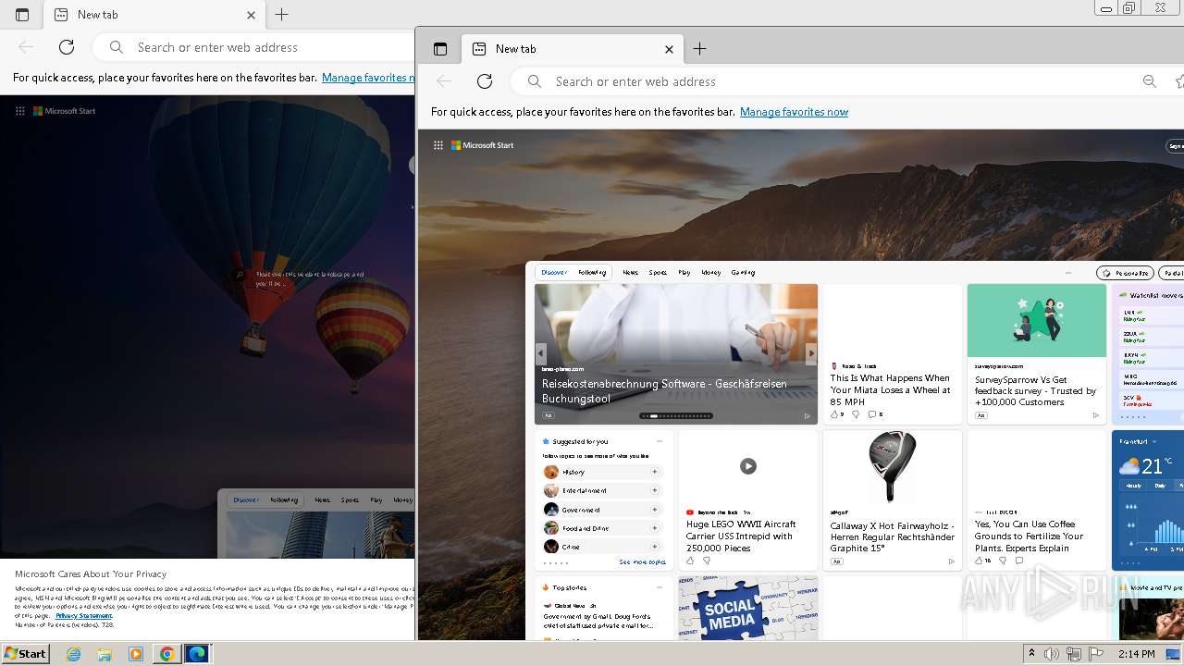Open comments on Coffee Grounds article
Screen dimensions: 1184x666
1019,561
